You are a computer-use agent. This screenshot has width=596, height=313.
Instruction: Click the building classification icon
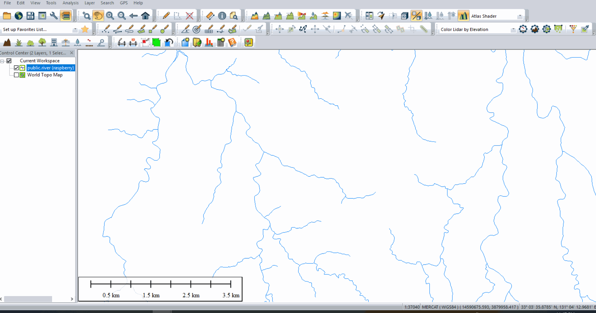(54, 42)
